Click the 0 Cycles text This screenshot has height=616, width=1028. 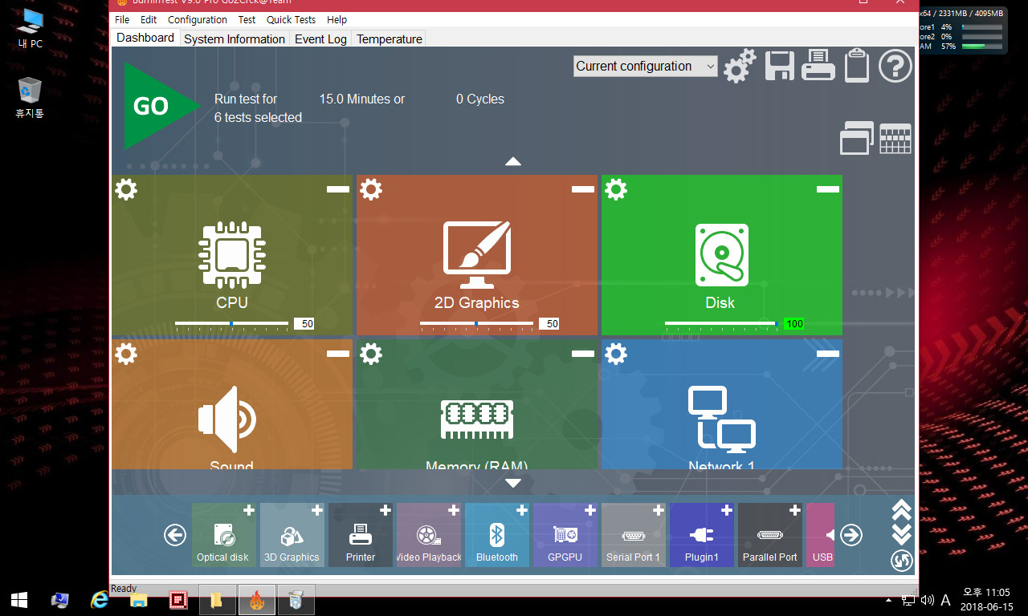coord(480,99)
